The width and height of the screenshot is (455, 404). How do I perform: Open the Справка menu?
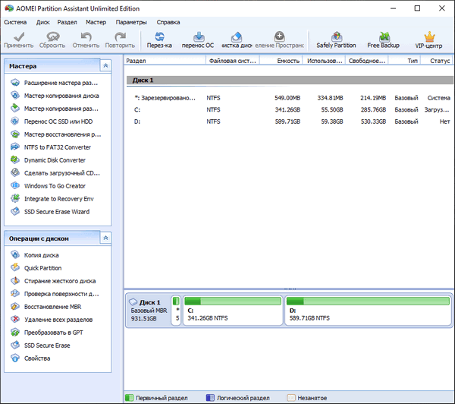click(x=168, y=22)
